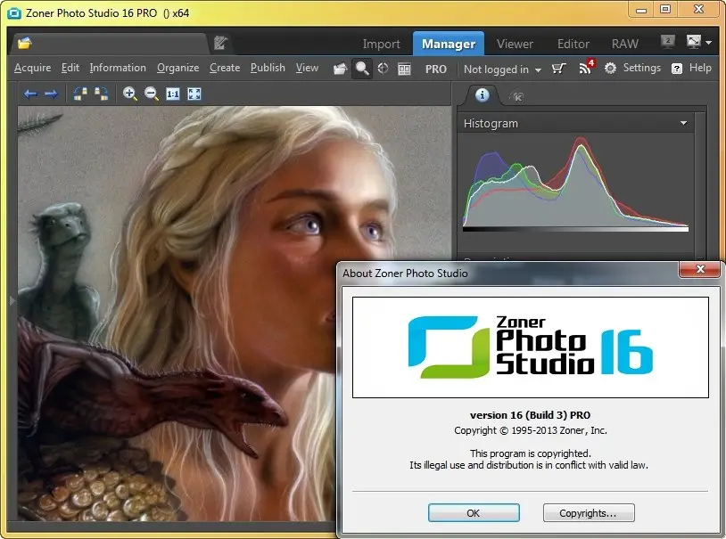Open the Organize menu
The image size is (726, 539).
point(177,68)
